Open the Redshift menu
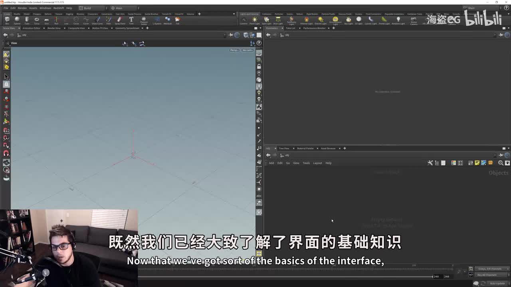The image size is (511, 287). (x=59, y=8)
